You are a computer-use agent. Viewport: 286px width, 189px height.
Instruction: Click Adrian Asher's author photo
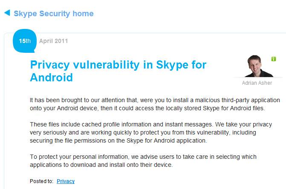[258, 66]
